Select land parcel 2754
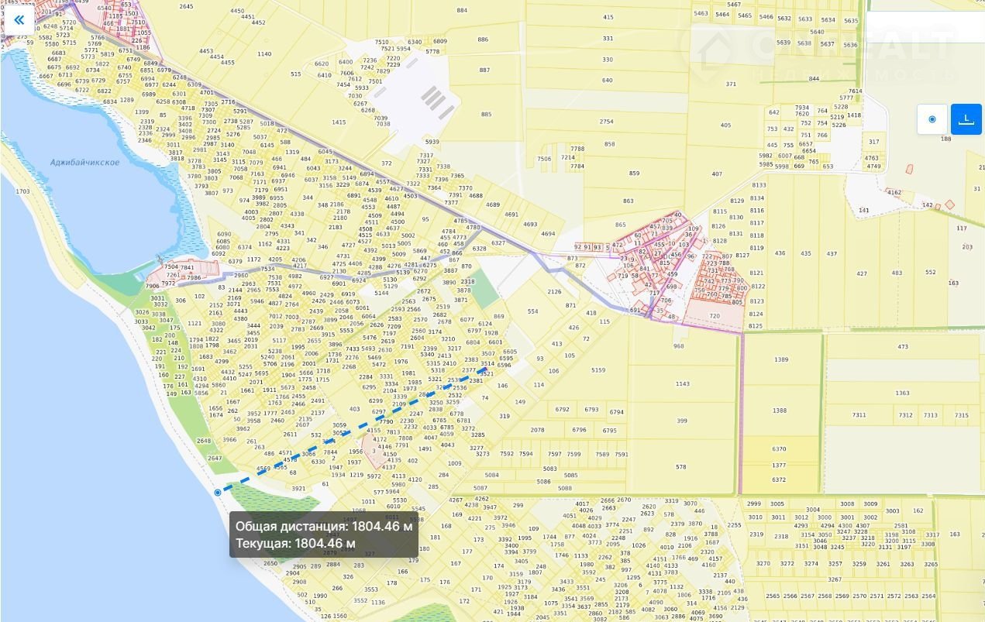The width and height of the screenshot is (985, 622). [606, 122]
